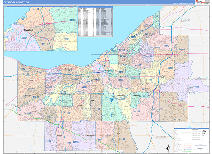The image size is (212, 154).
Task: Click the GEAUGA county label
Action: 201,79
